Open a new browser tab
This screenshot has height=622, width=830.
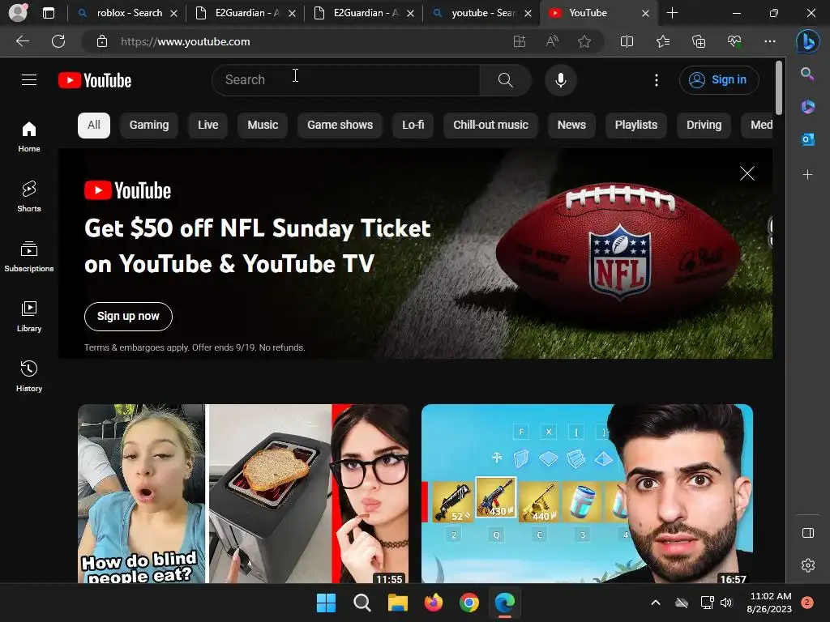[672, 13]
